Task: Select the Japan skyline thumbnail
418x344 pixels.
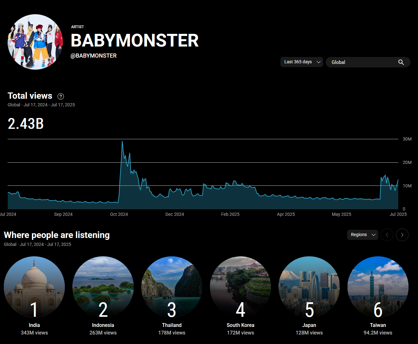Action: 309,287
